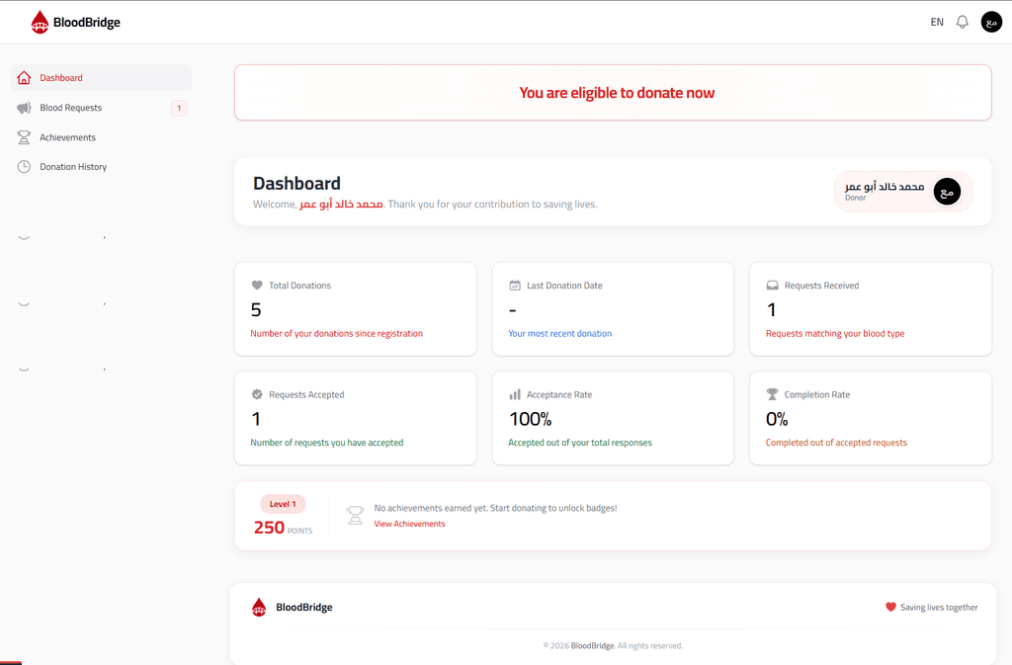Click the Total Donations heart icon

tap(257, 286)
